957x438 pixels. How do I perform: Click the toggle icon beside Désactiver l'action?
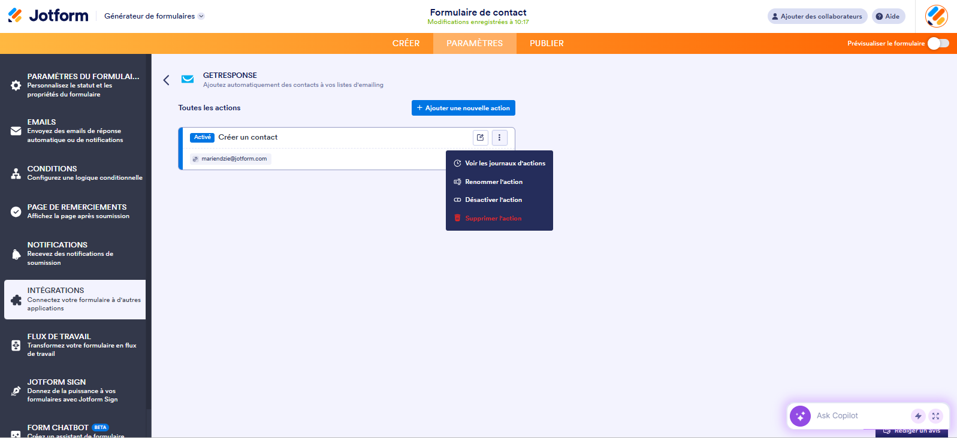[457, 200]
